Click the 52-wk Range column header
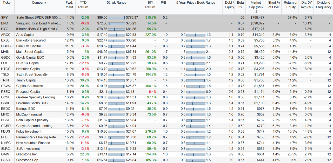 (x=116, y=3)
